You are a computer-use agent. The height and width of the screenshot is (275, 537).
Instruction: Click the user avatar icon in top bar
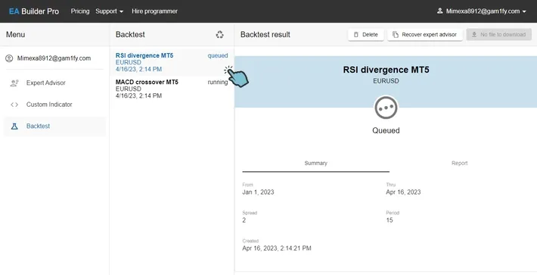[x=439, y=11]
